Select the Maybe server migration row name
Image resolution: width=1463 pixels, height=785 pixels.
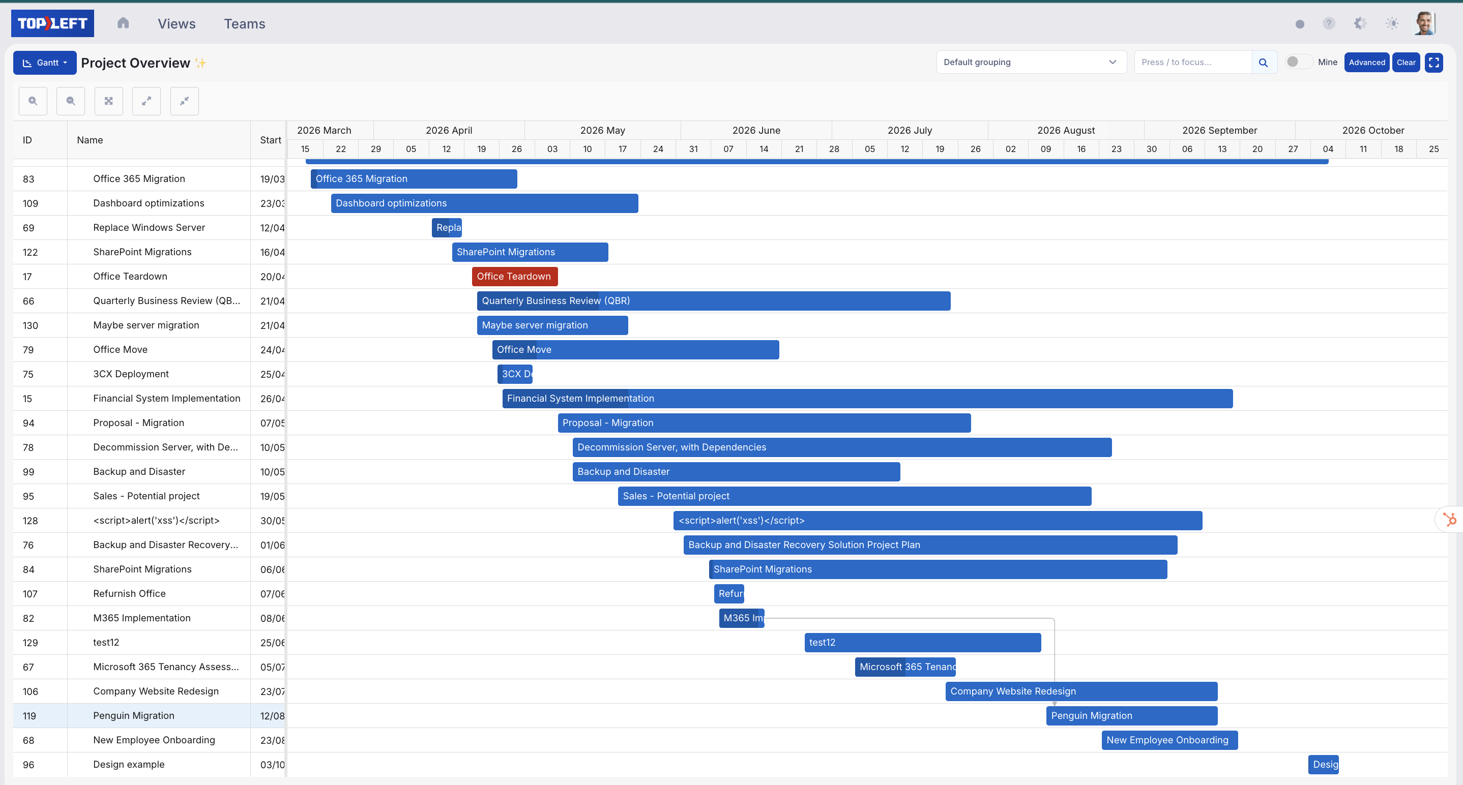146,325
